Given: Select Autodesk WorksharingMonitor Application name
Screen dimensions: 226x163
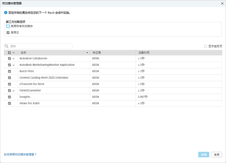Looking at the screenshot, I should coord(47,65).
